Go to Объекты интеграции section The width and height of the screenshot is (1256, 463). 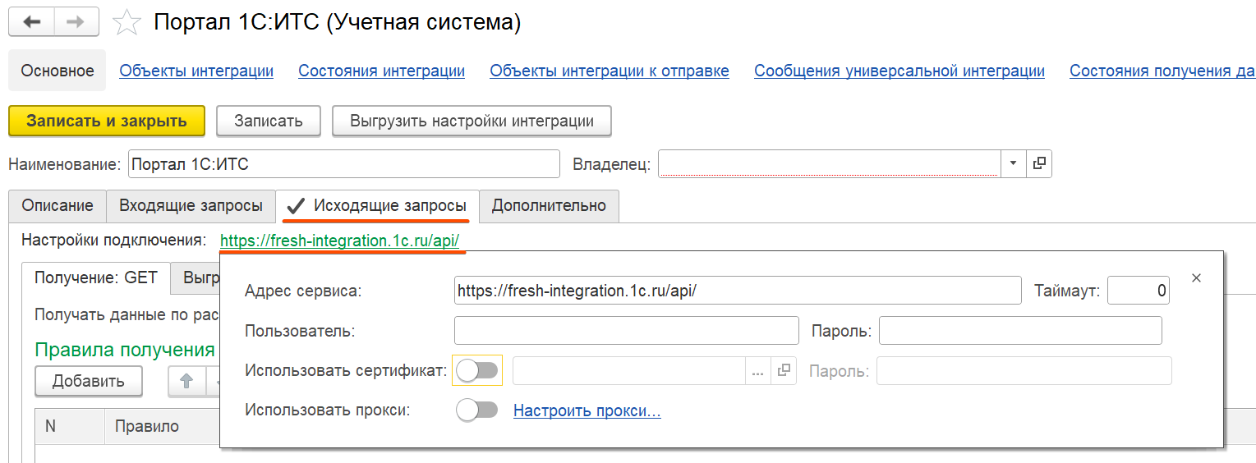[x=196, y=71]
